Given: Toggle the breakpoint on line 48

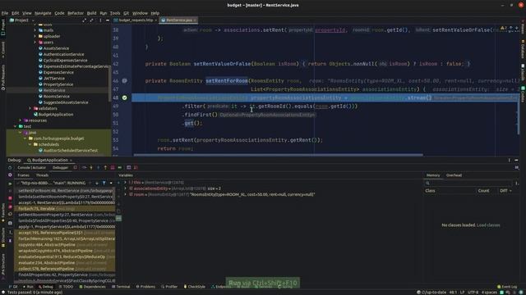Looking at the screenshot, I should click(124, 98).
